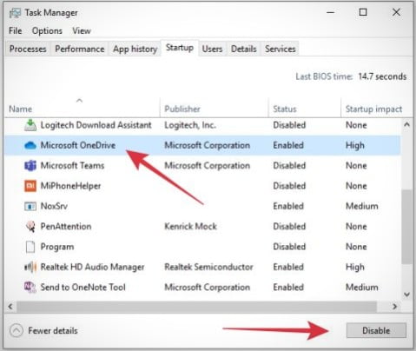Image resolution: width=416 pixels, height=351 pixels.
Task: Sort by the Startup impact column header
Action: [373, 109]
